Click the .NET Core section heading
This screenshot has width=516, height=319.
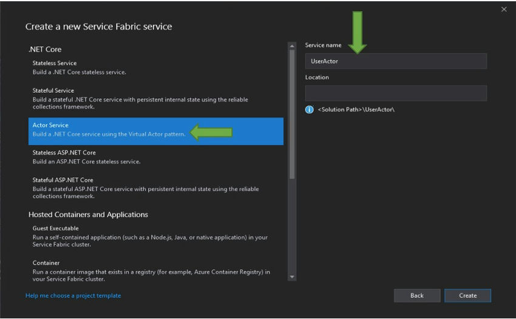pyautogui.click(x=45, y=49)
